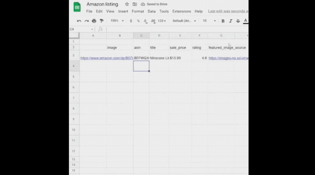Open the amazon.com/dp product link

(x=107, y=58)
